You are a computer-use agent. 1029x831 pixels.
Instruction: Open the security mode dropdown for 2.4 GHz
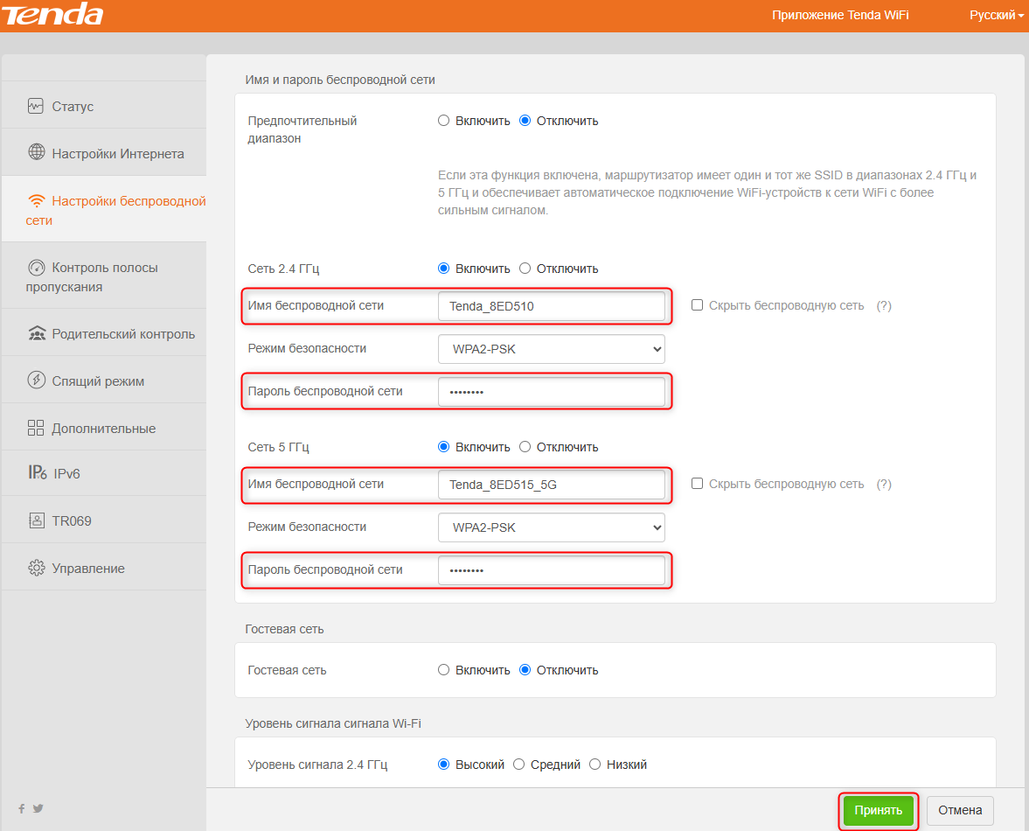[551, 349]
